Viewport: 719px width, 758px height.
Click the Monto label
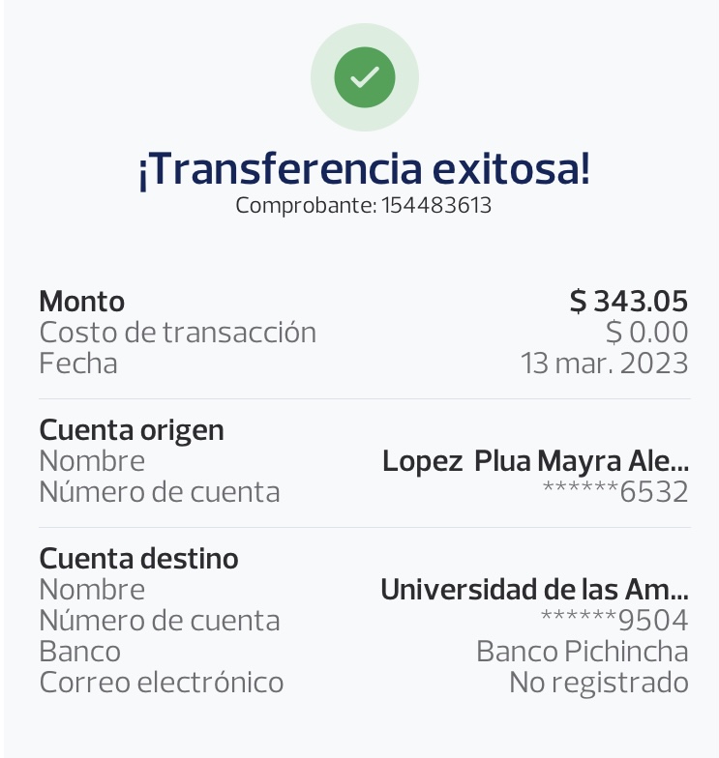point(81,301)
